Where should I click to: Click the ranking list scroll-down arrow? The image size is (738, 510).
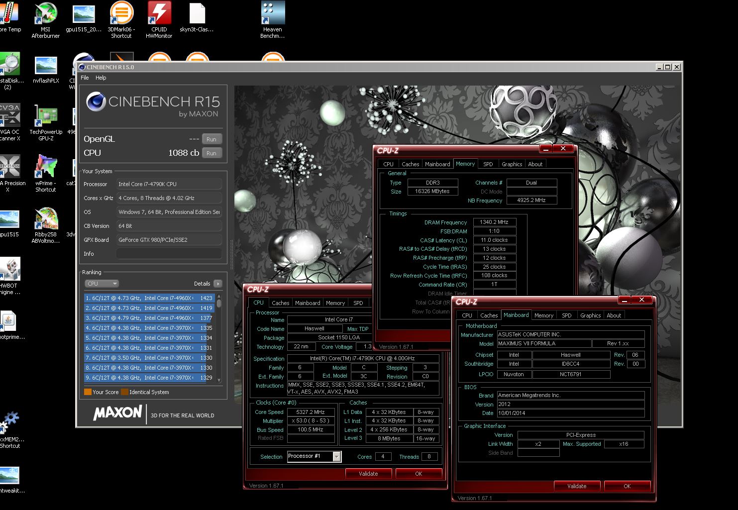[x=219, y=381]
